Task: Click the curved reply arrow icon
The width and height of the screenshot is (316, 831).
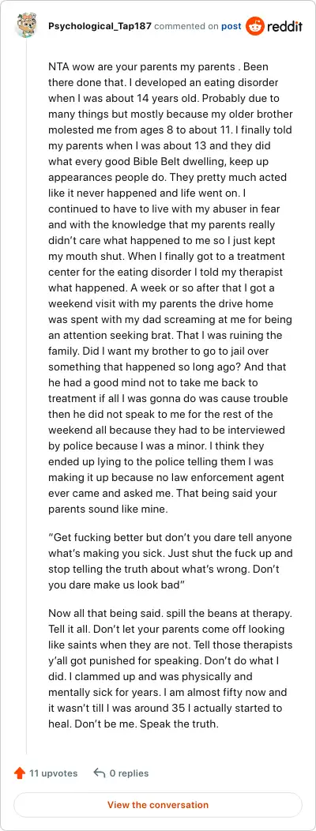Action: click(x=100, y=773)
